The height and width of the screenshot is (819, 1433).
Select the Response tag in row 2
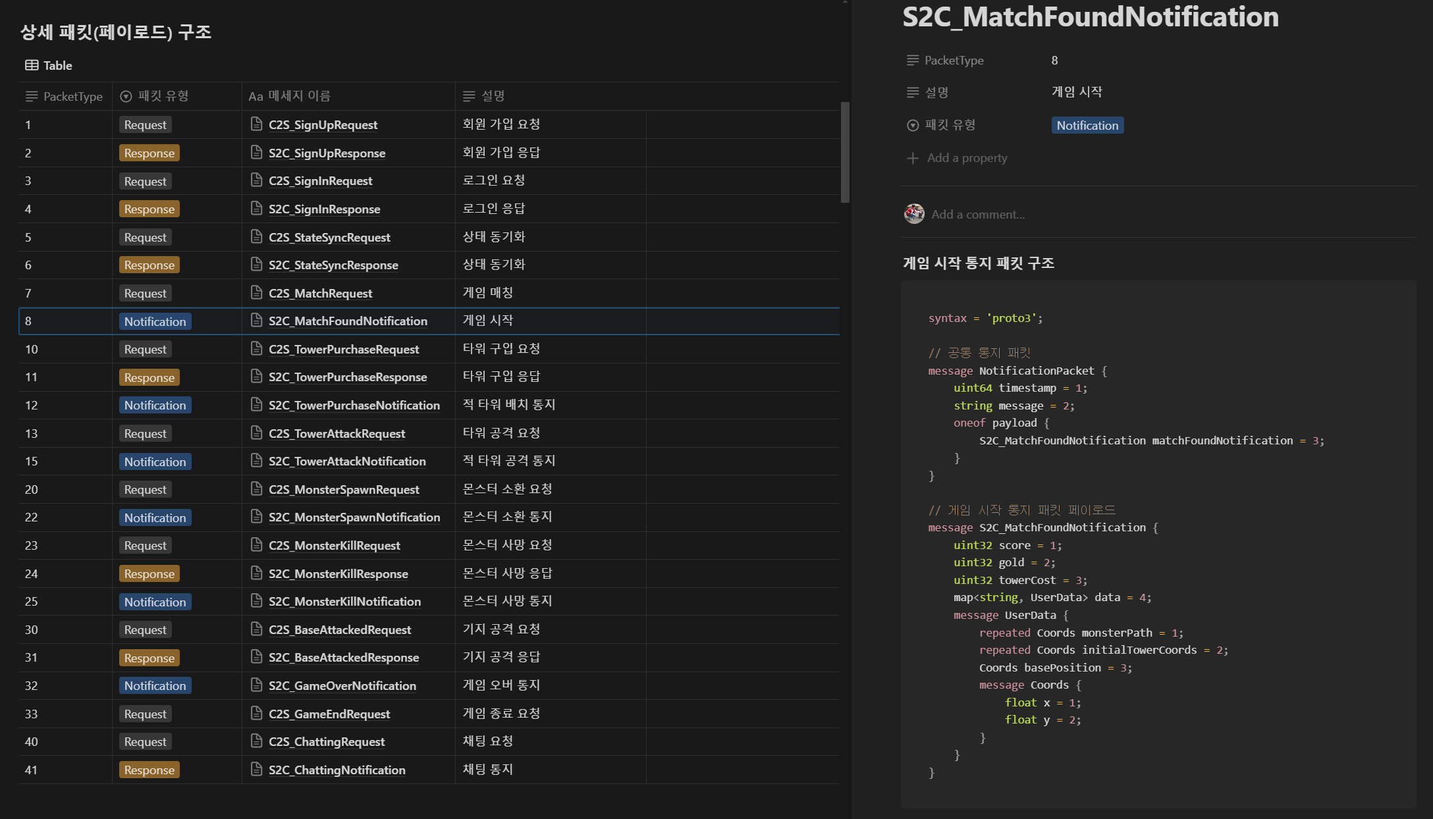149,153
